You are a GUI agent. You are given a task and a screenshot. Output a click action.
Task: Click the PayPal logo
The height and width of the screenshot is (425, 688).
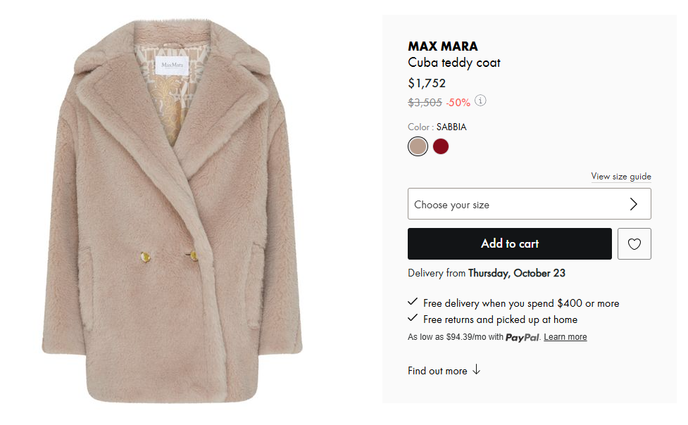point(523,338)
